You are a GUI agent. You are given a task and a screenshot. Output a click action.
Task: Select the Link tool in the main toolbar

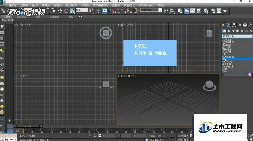(x=3, y=11)
